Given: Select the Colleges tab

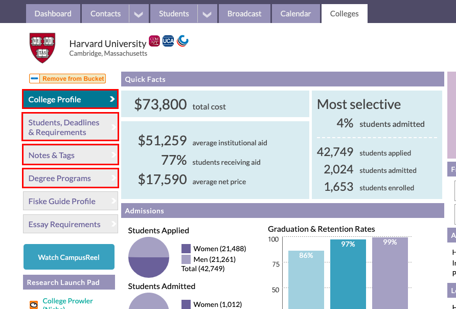Looking at the screenshot, I should (x=345, y=14).
